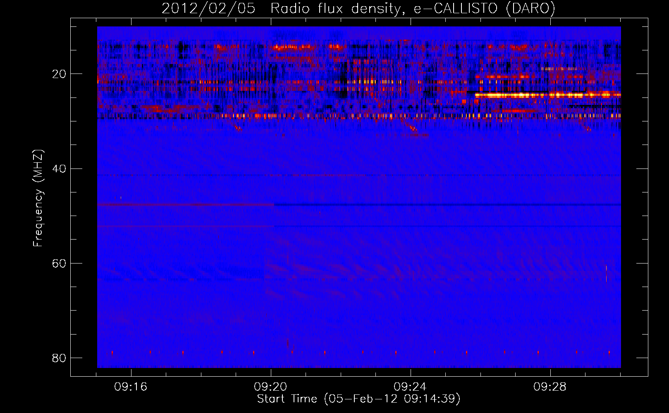This screenshot has width=669, height=413.
Task: Click the "09:16" time tick label
Action: (131, 387)
